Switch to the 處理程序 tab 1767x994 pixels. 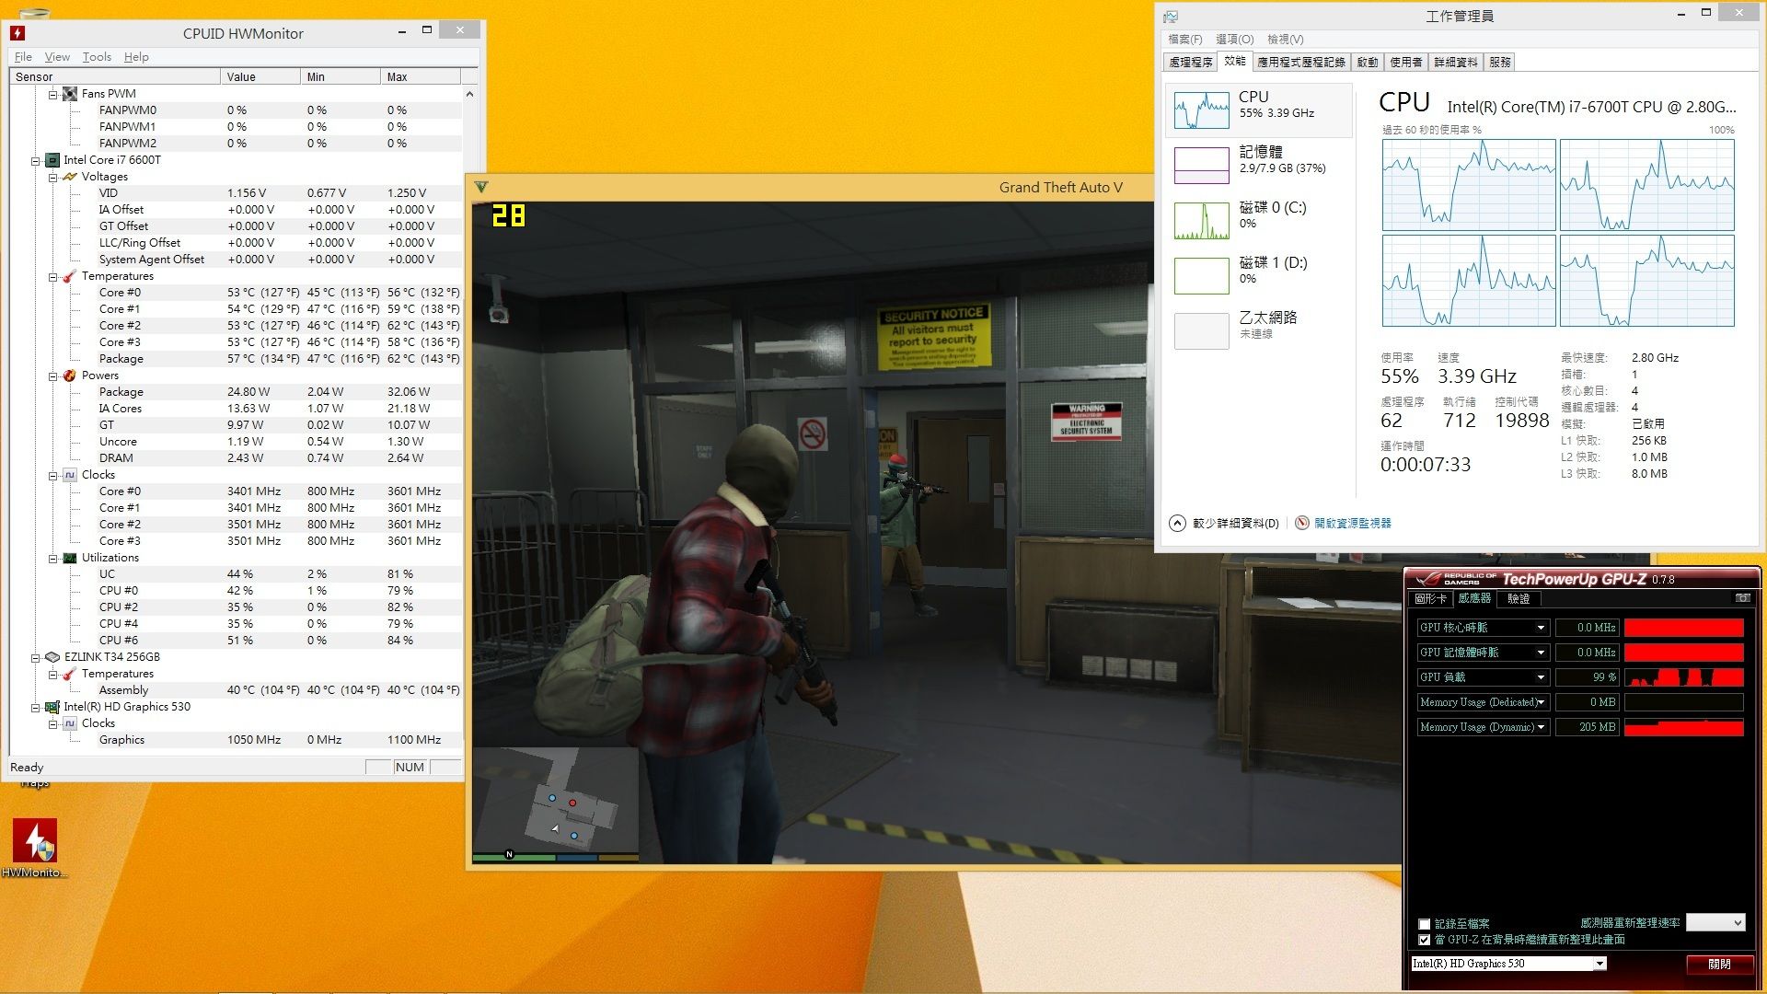[1191, 63]
